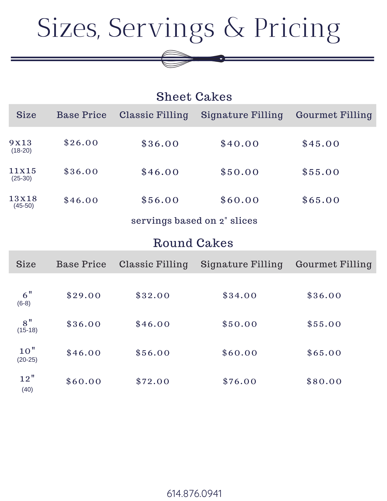Click Sheet Cakes "Gourmet Filling" column header
Screen dimensions: 387x501
[334, 115]
